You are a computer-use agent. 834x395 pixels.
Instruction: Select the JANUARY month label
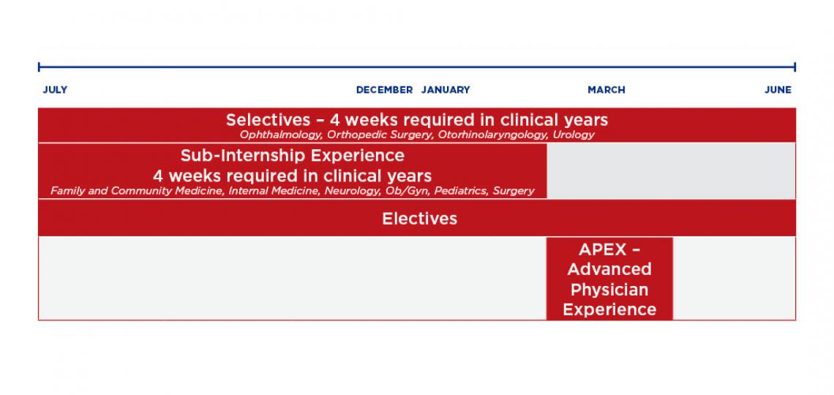tap(446, 90)
